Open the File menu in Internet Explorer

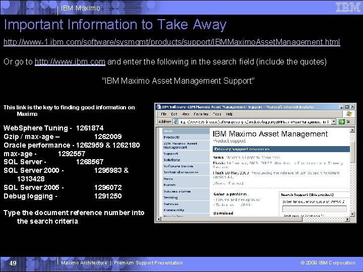[164, 114]
